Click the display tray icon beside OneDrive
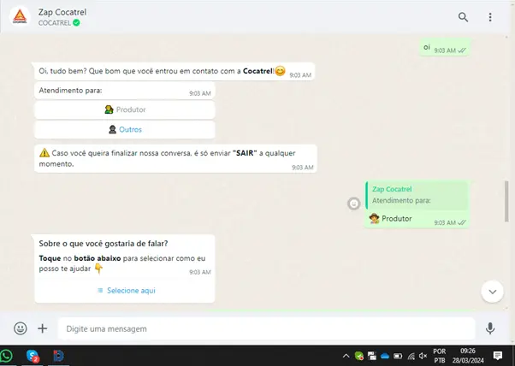The height and width of the screenshot is (366, 515). click(372, 356)
